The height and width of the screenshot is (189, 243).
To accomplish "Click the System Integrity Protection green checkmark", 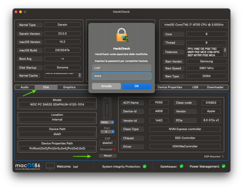I will [x=145, y=166].
